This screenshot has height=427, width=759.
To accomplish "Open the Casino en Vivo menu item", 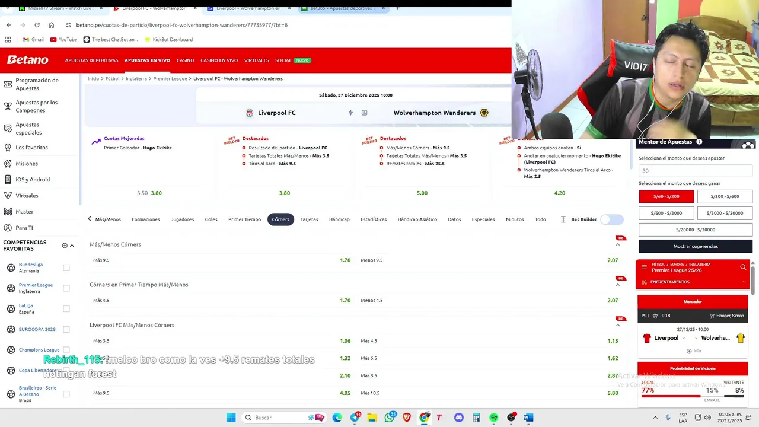I will [219, 60].
